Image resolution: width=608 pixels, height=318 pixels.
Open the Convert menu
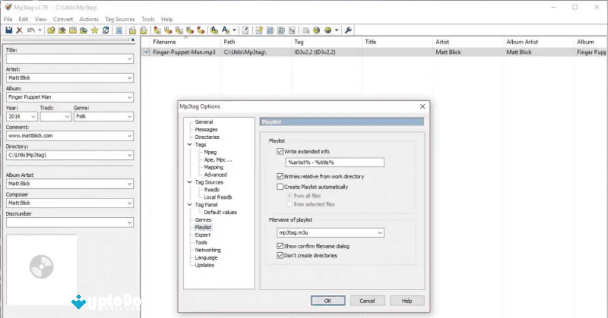pos(63,19)
